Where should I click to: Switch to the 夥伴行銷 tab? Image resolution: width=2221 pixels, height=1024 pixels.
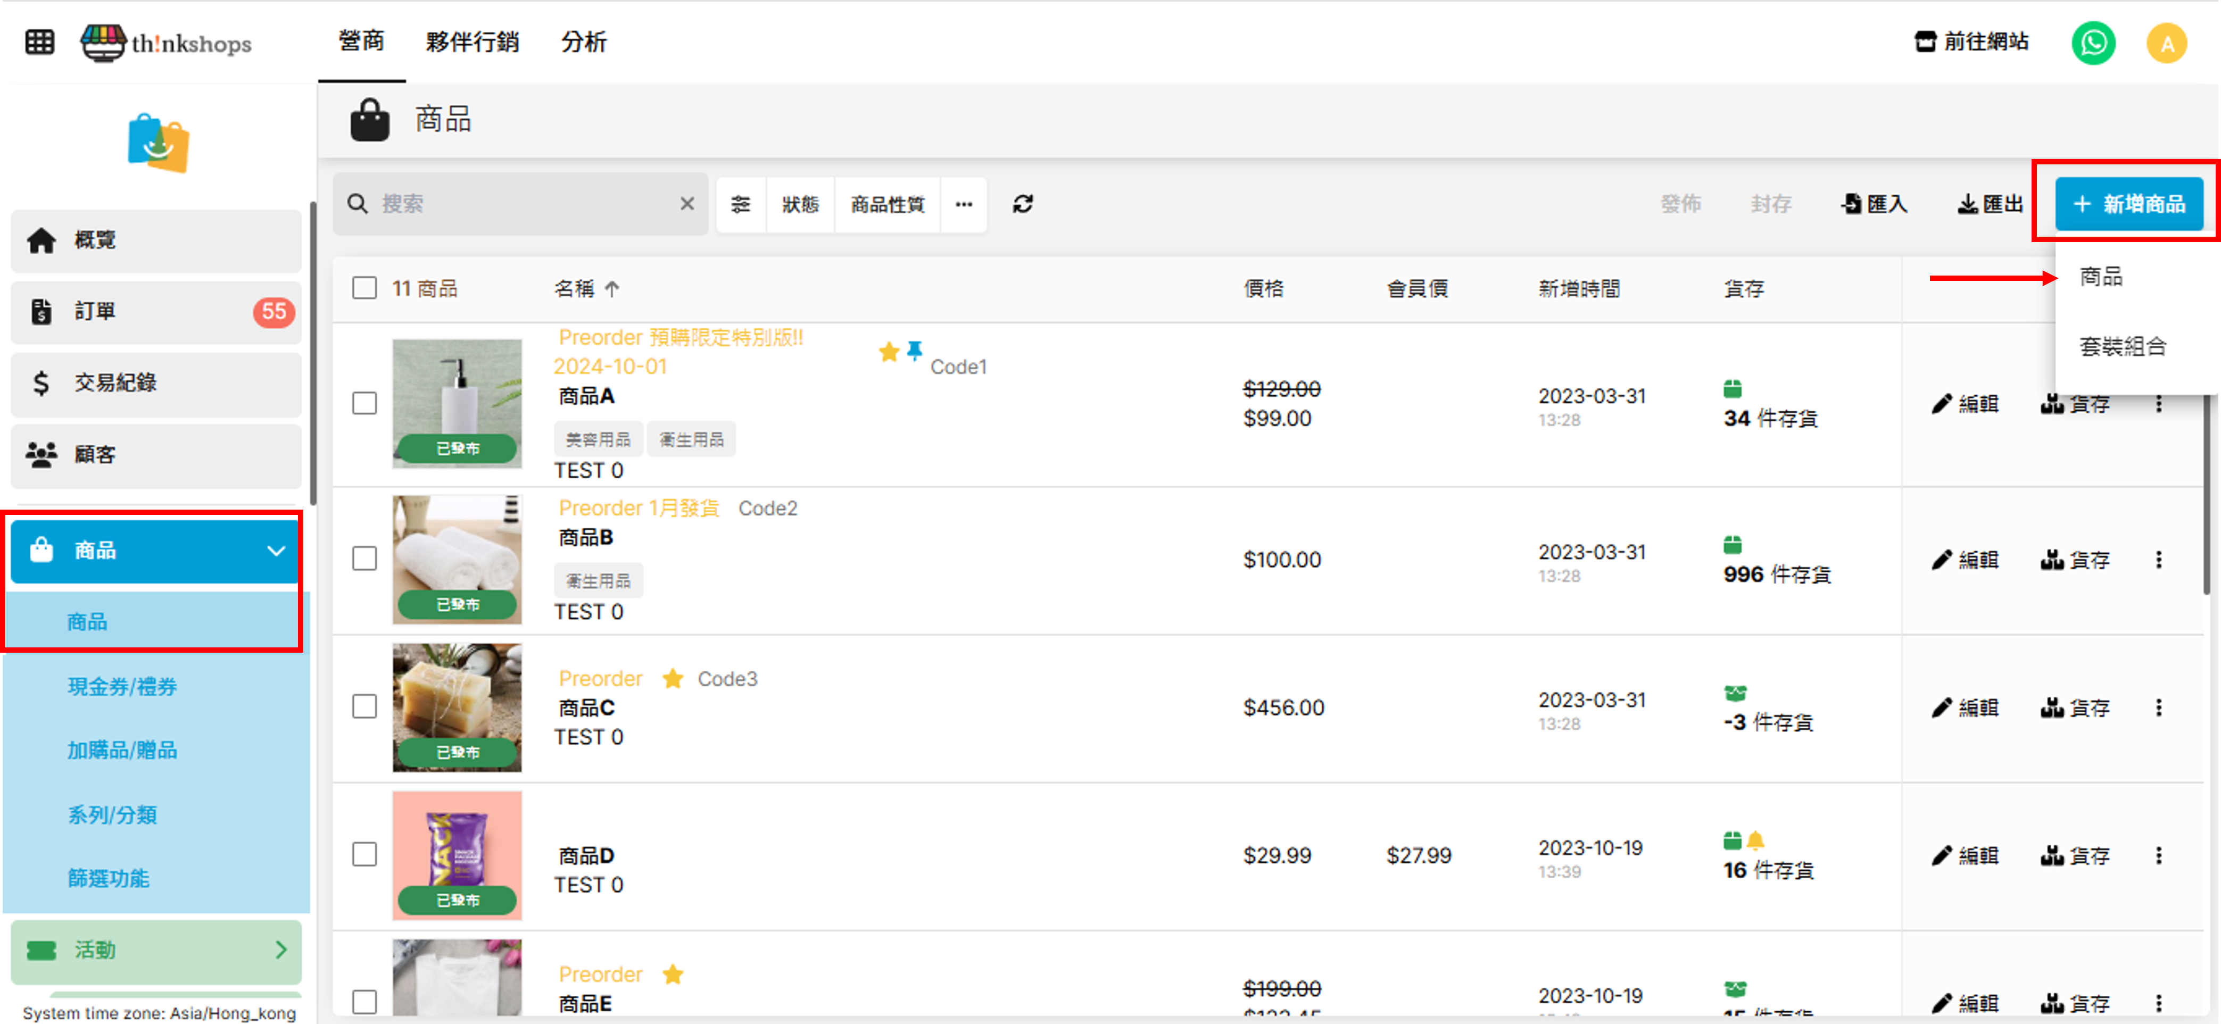click(473, 41)
